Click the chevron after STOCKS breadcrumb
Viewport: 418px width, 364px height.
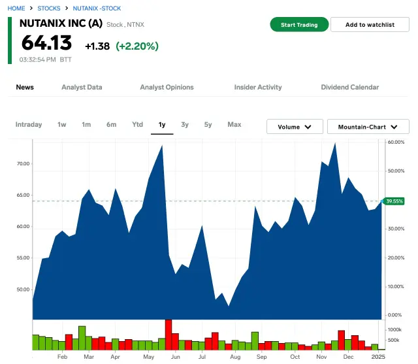67,8
